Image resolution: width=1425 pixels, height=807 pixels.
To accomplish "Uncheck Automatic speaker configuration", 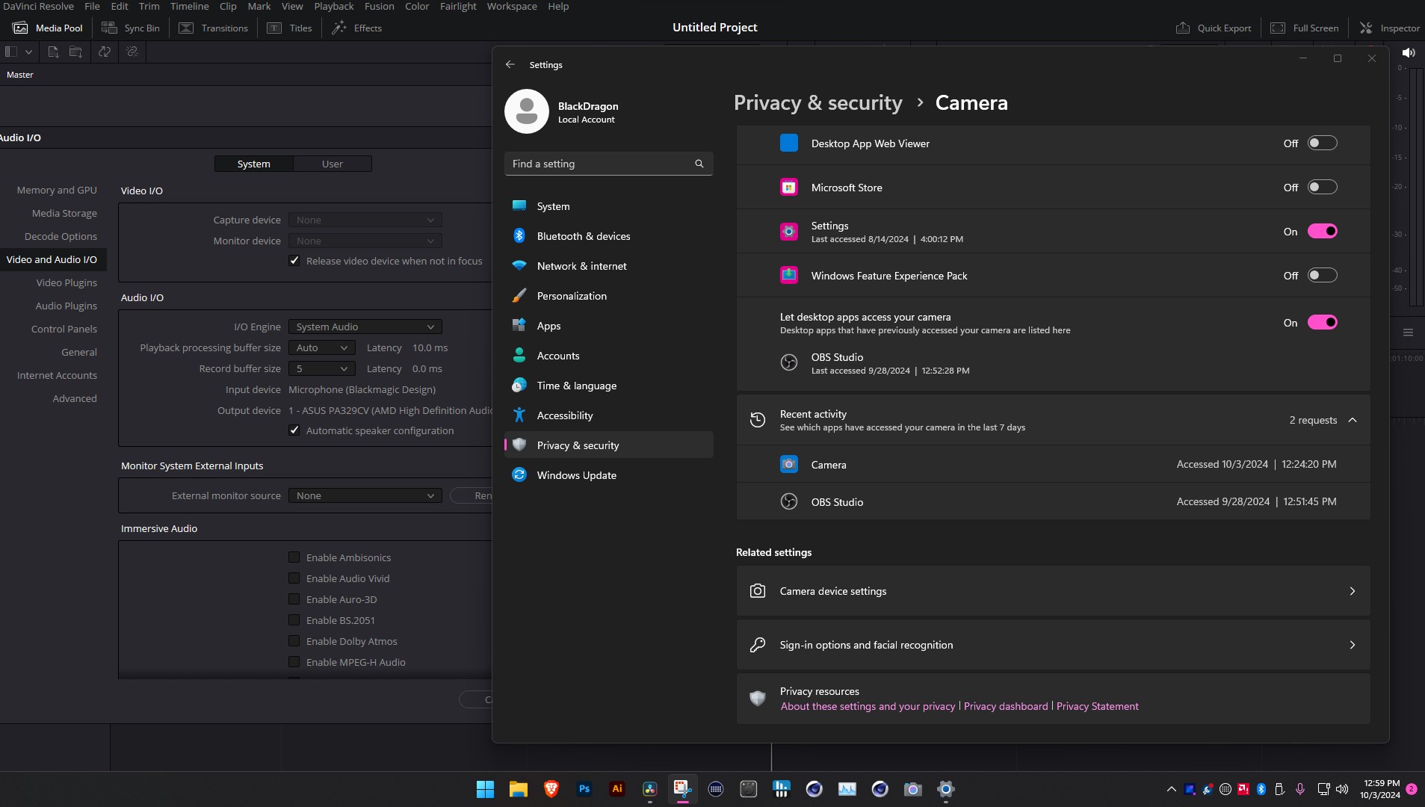I will click(294, 430).
